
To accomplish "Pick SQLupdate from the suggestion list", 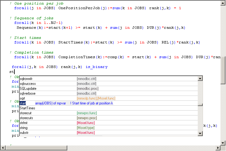I will 28,89.
